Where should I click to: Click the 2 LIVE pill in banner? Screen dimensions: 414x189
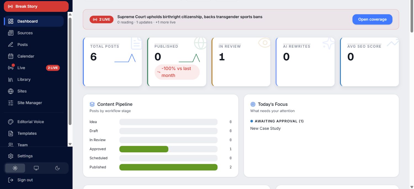pyautogui.click(x=102, y=19)
